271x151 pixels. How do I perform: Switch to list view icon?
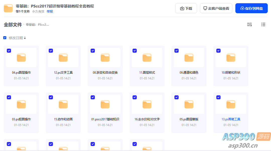263,25
